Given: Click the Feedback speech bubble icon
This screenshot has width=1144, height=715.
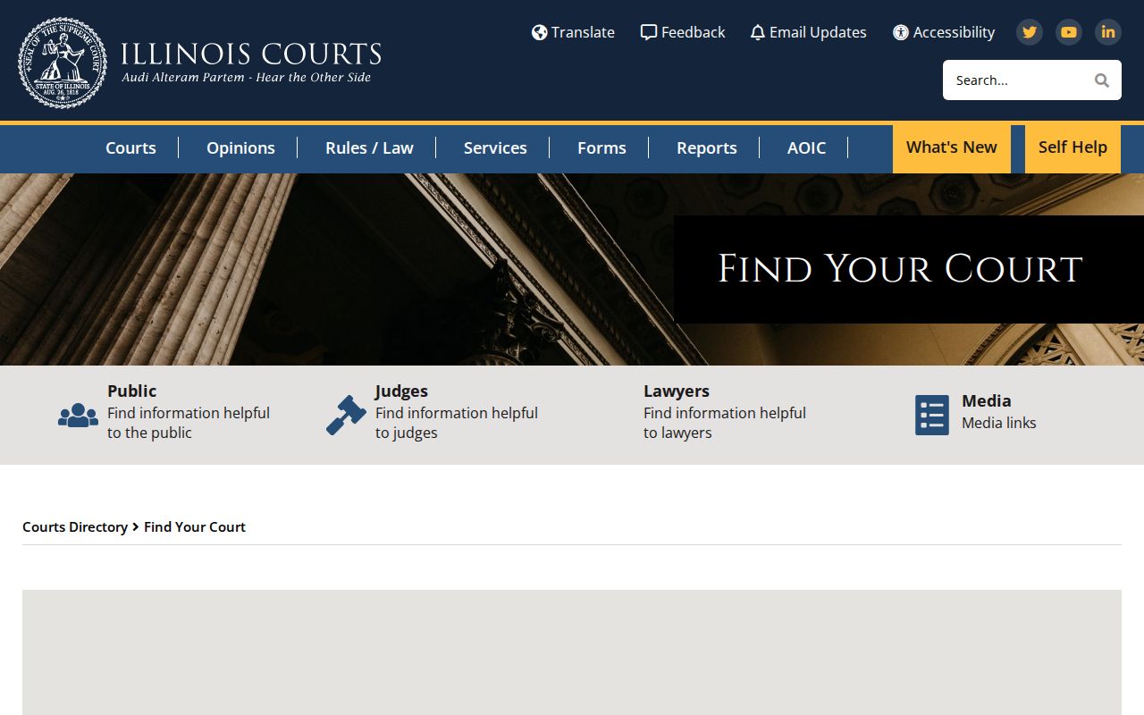Looking at the screenshot, I should tap(649, 33).
